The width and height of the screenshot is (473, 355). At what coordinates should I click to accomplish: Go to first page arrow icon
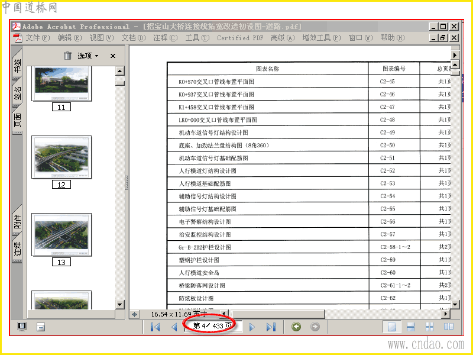(155, 327)
